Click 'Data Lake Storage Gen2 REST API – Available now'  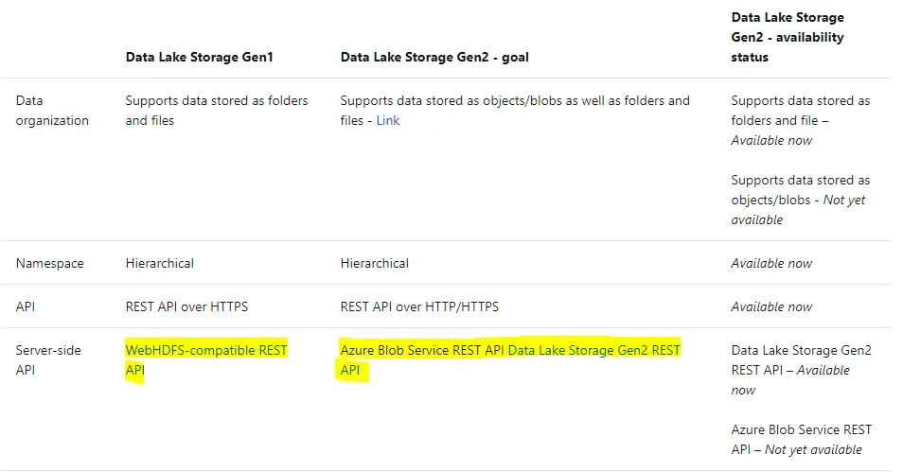801,370
